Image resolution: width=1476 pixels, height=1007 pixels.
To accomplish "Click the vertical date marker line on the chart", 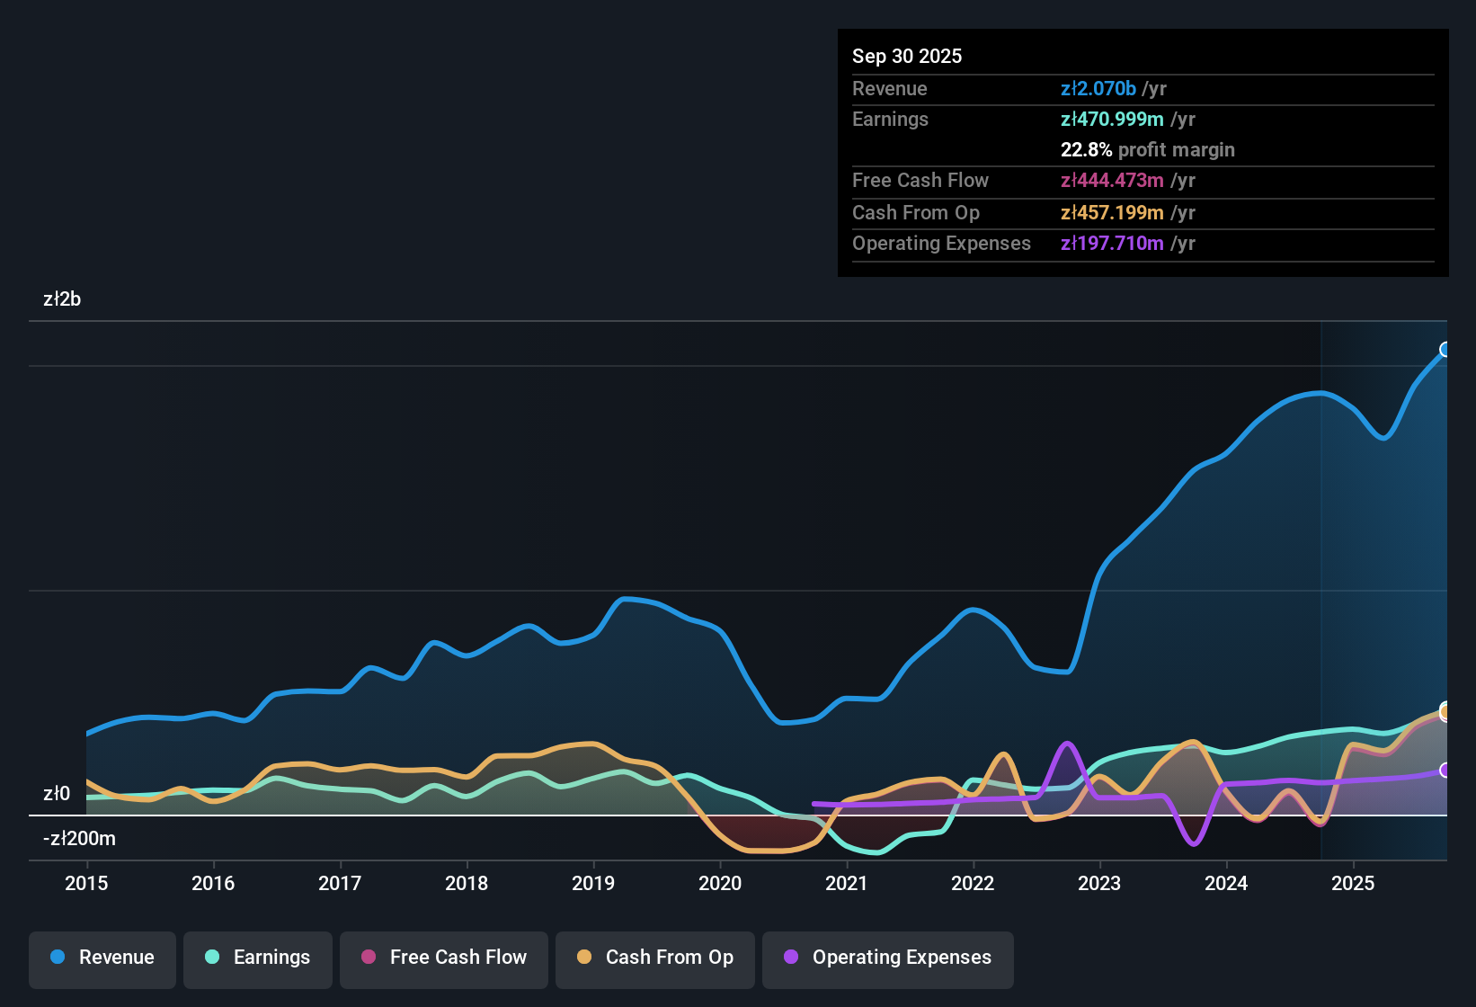I will (1320, 584).
